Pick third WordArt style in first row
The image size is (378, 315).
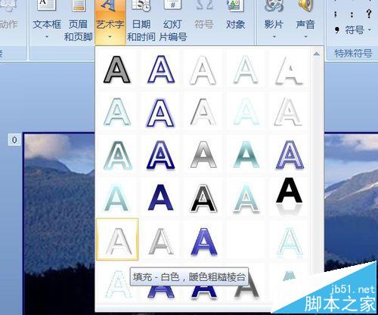(x=203, y=70)
